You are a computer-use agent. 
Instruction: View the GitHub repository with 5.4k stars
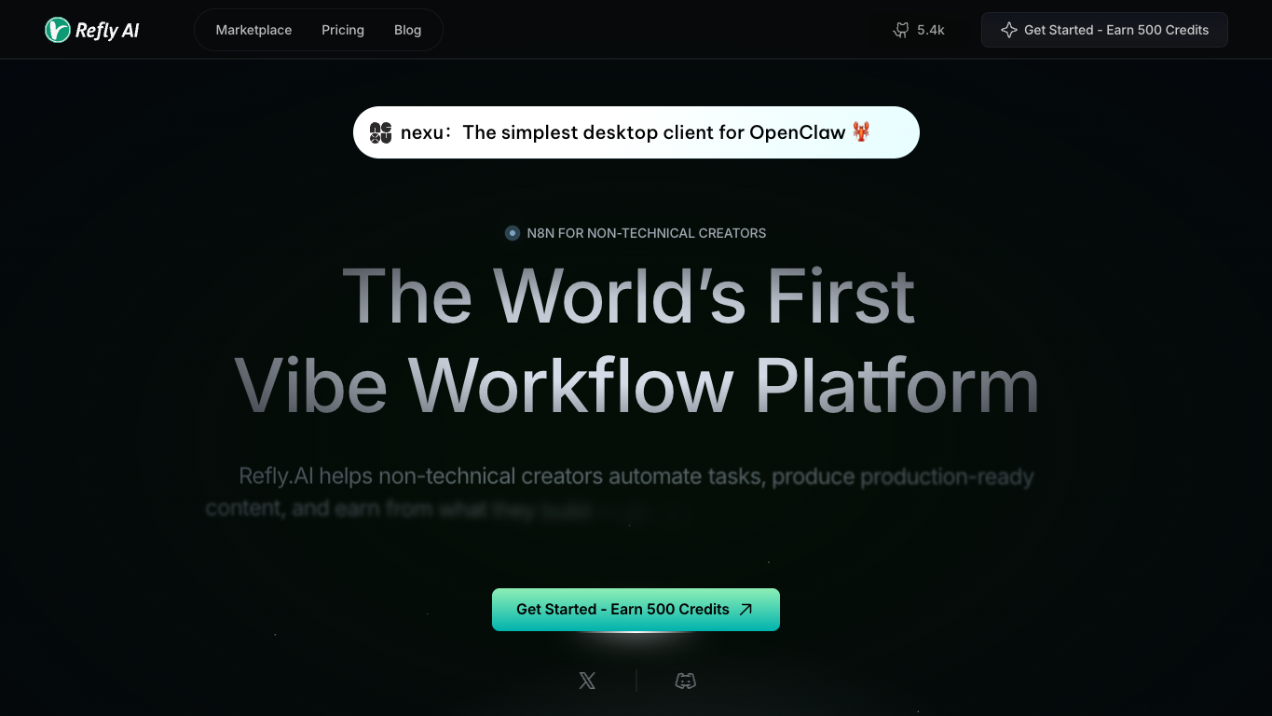919,30
